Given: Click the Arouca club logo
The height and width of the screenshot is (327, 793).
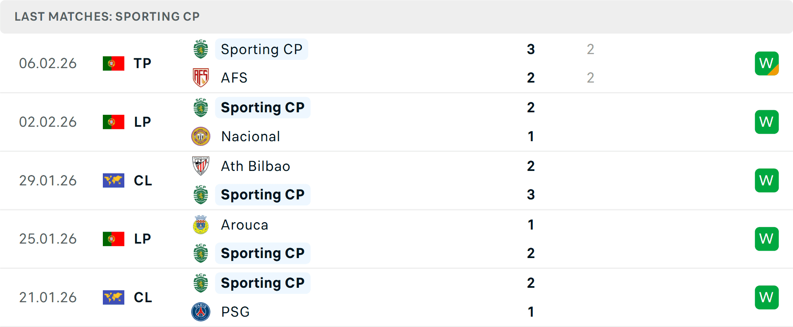Looking at the screenshot, I should 201,225.
